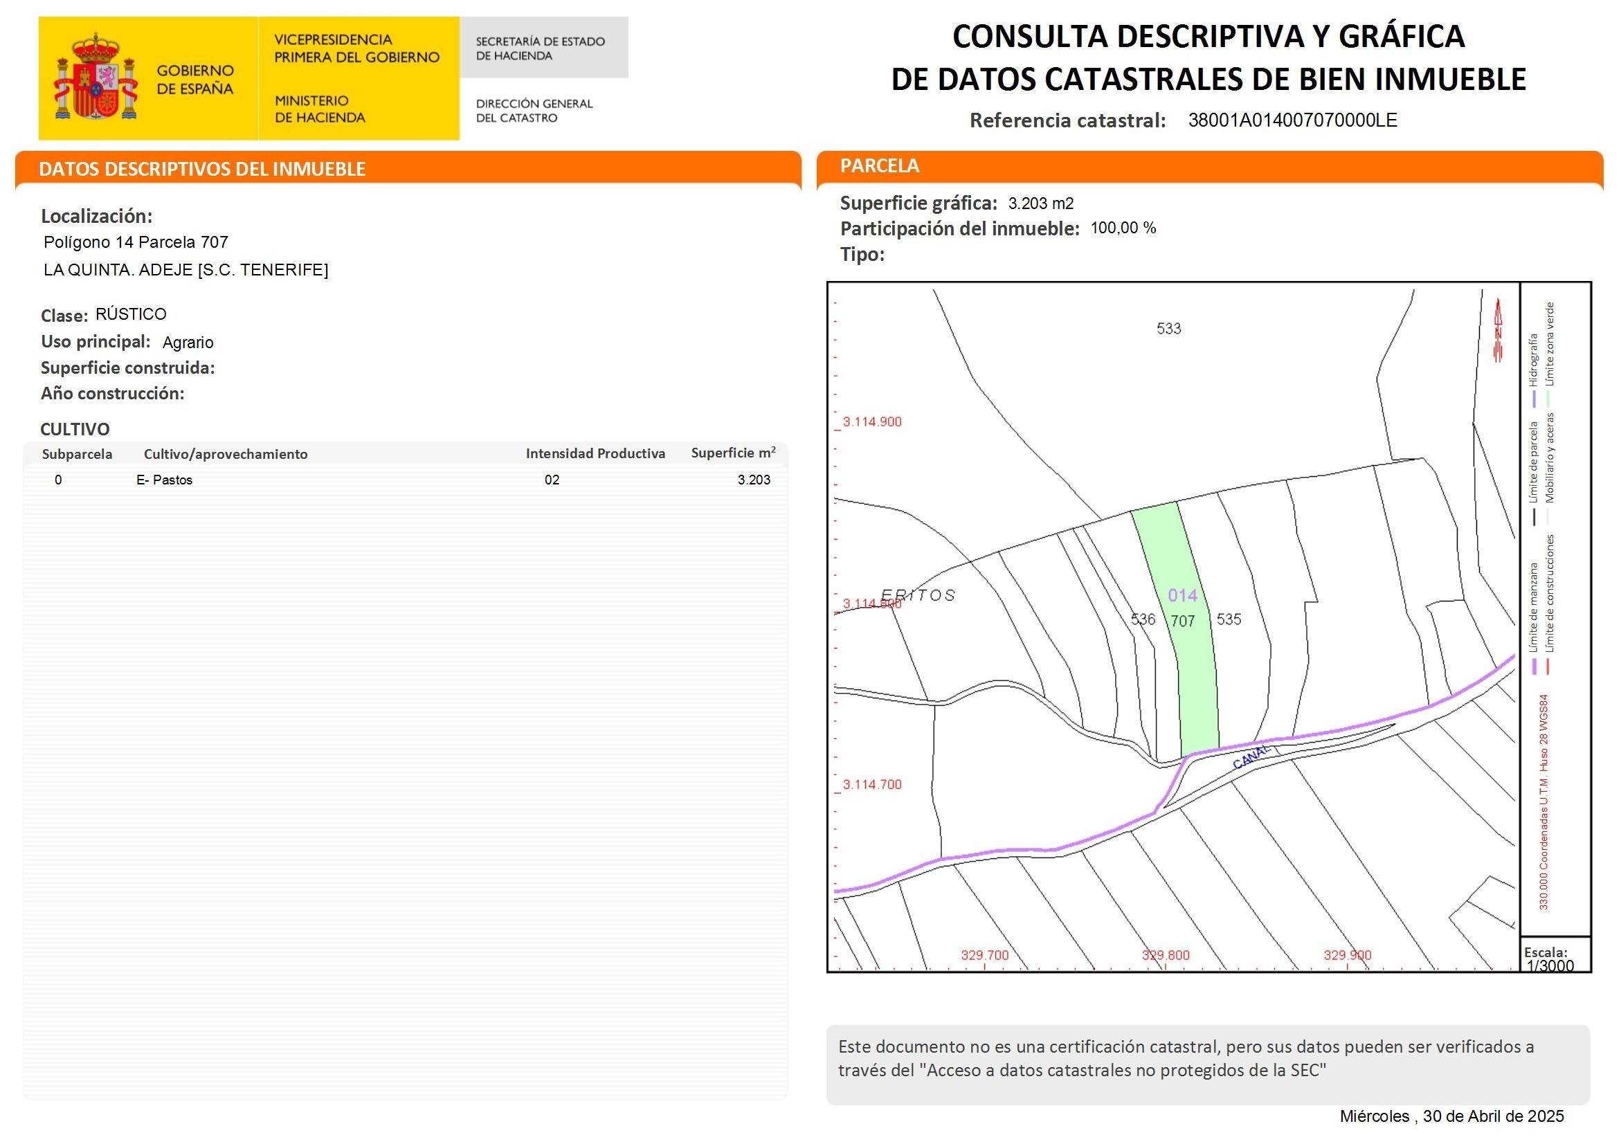Click the Límite zona verde legend marker
1621x1144 pixels.
1548,399
